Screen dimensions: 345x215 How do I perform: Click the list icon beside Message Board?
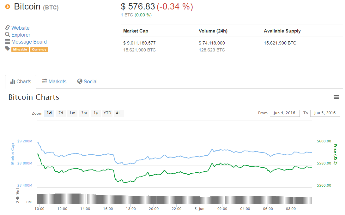(8, 42)
